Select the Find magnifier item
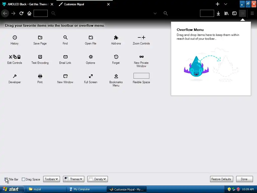The width and height of the screenshot is (257, 193). pos(65,40)
